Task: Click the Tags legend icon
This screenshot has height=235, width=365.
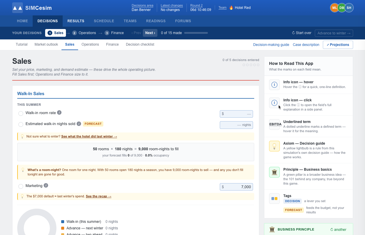Action: pos(274,199)
